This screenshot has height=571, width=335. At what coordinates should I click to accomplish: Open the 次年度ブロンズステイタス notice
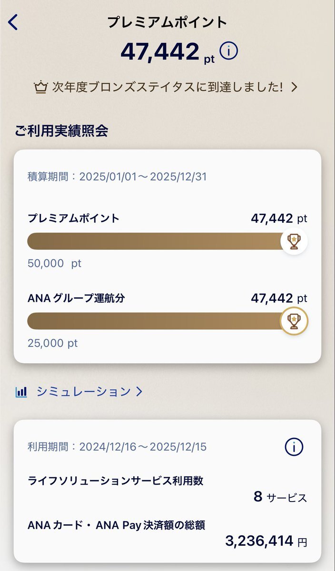(166, 87)
